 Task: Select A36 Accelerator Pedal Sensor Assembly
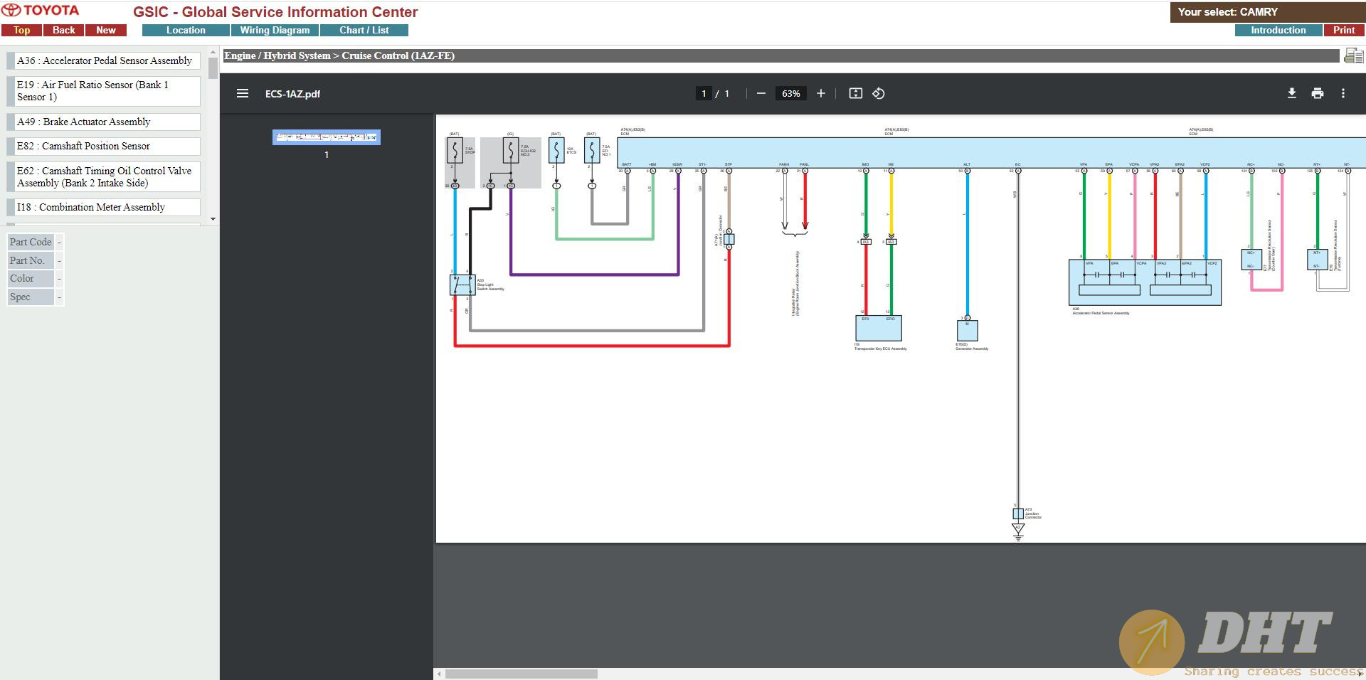(x=104, y=60)
